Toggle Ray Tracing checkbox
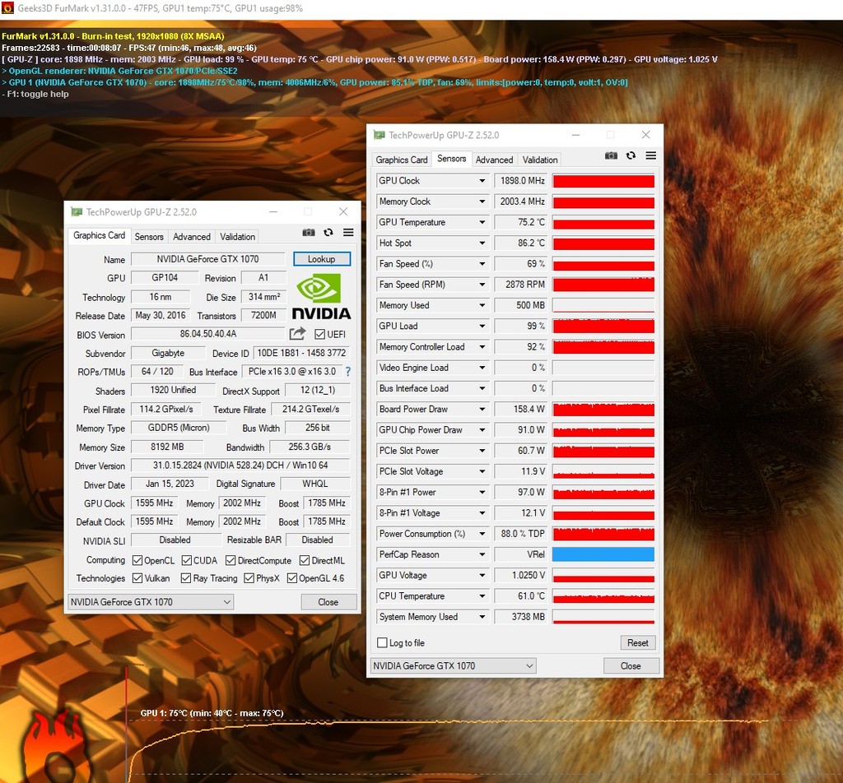The height and width of the screenshot is (783, 843). pyautogui.click(x=186, y=578)
